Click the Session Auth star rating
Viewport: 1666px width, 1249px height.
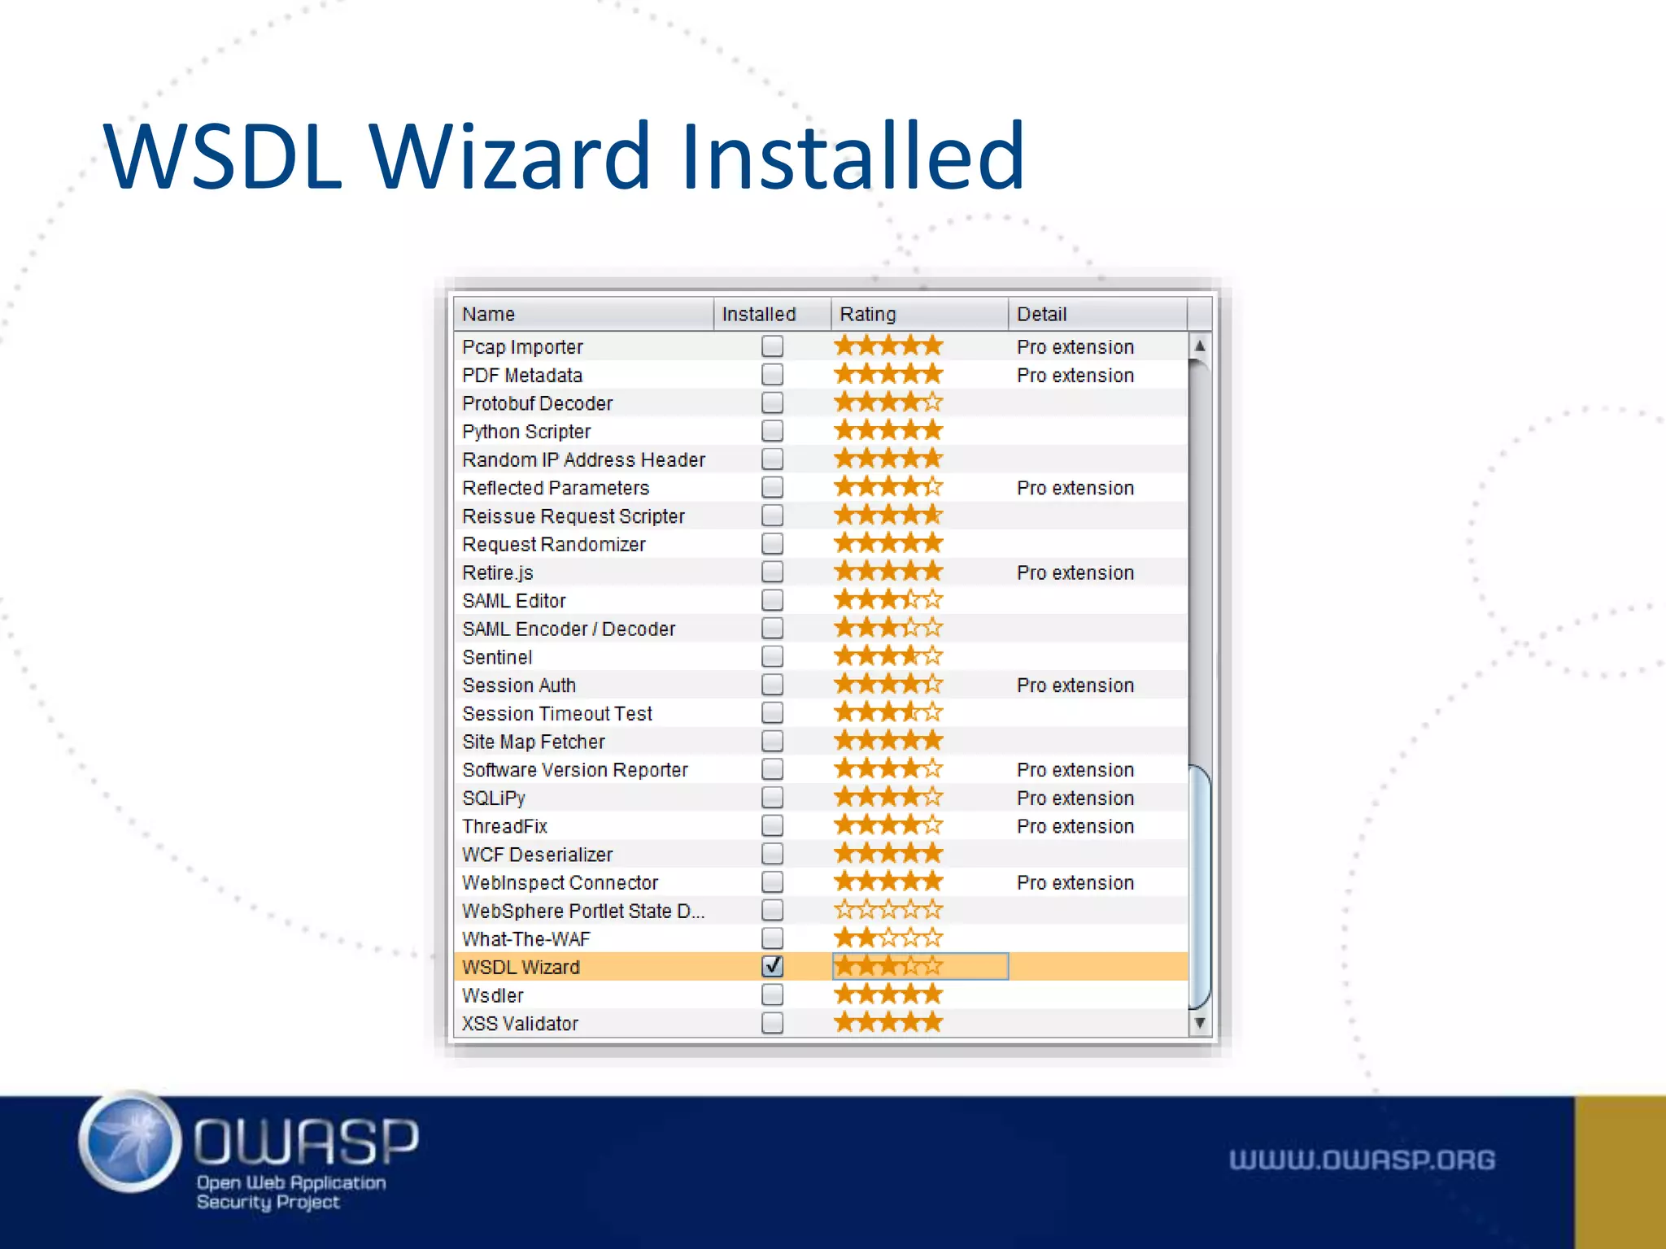pyautogui.click(x=888, y=685)
